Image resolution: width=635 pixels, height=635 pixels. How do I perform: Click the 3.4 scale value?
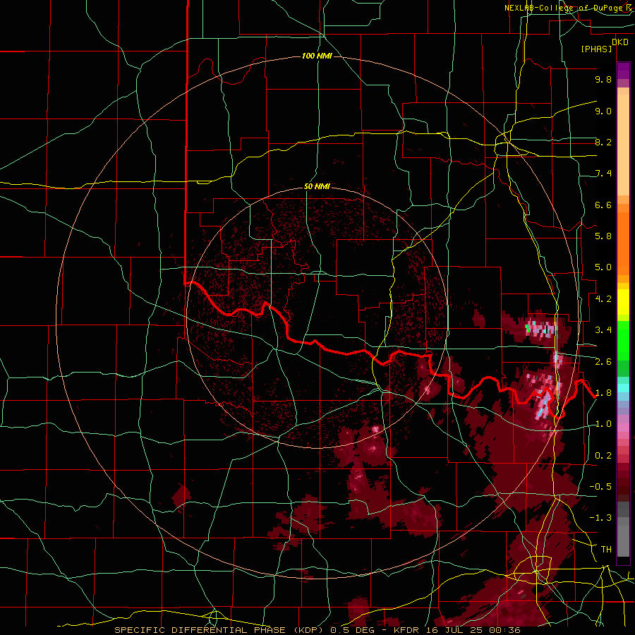click(603, 330)
